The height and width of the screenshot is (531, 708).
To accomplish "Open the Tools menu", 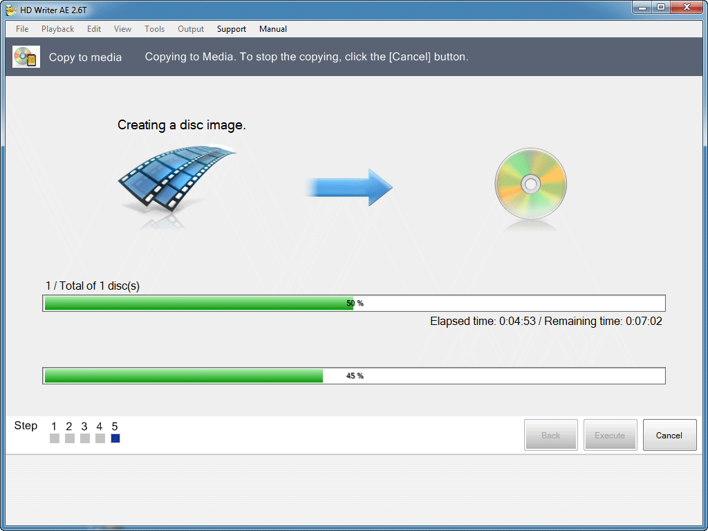I will [154, 29].
